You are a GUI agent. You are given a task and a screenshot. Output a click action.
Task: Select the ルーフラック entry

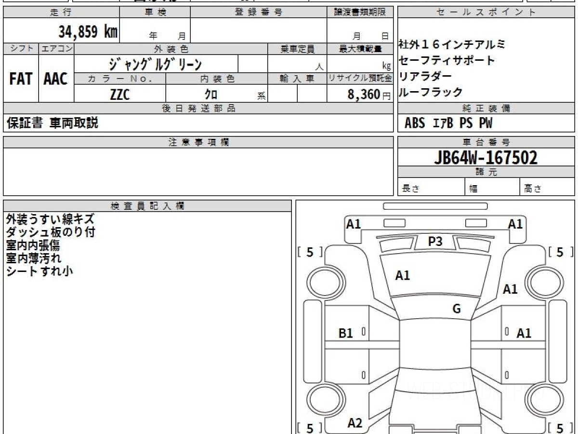click(x=430, y=92)
